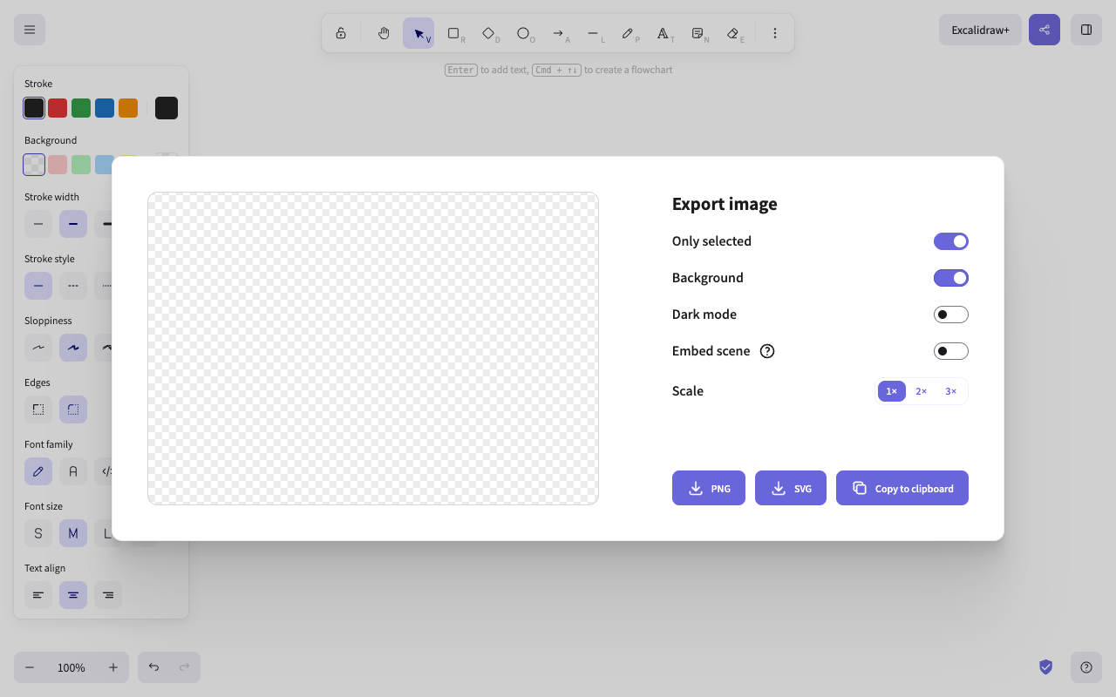The image size is (1116, 697).
Task: Select the Eraser tool
Action: point(732,33)
